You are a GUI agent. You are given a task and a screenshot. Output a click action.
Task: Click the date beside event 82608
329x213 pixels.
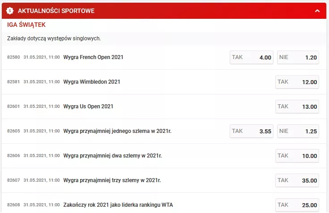(42, 204)
